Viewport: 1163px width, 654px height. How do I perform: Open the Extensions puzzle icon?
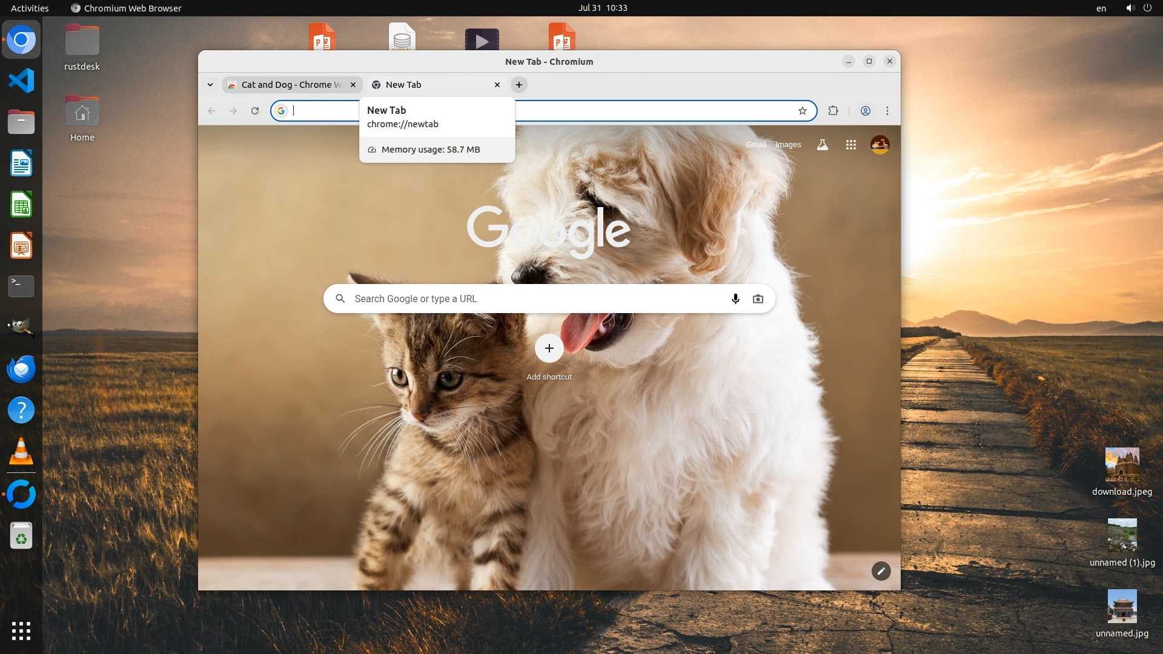tap(833, 111)
